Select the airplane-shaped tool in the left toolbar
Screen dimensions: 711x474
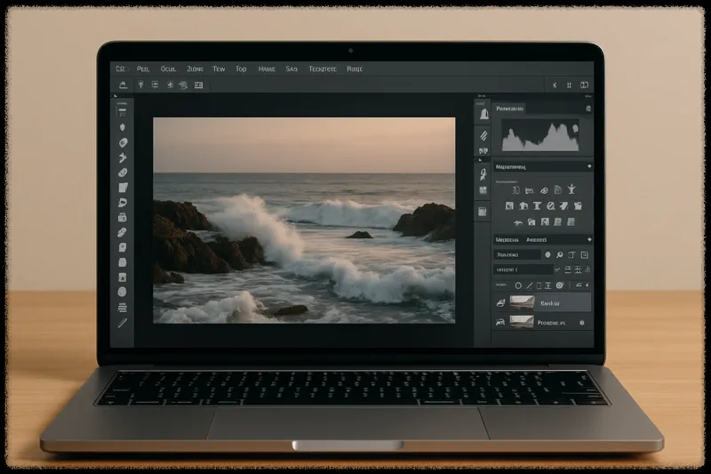(123, 157)
